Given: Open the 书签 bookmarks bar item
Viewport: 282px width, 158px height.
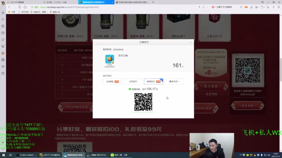Looking at the screenshot, I should tap(12, 12).
